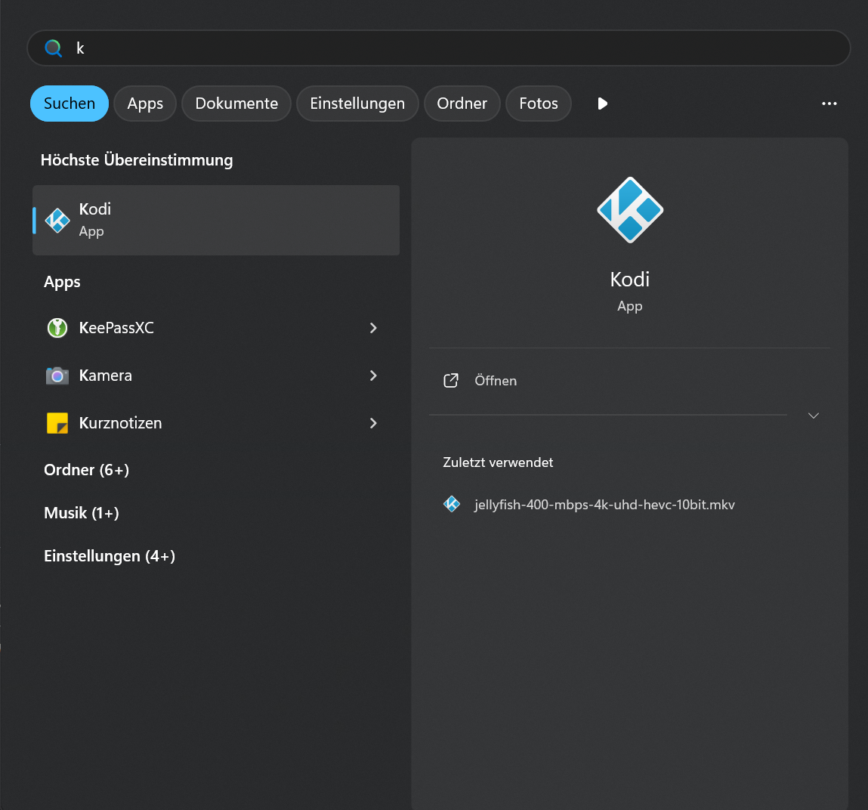
Task: Switch to the Ordner filter tab
Action: pos(462,104)
